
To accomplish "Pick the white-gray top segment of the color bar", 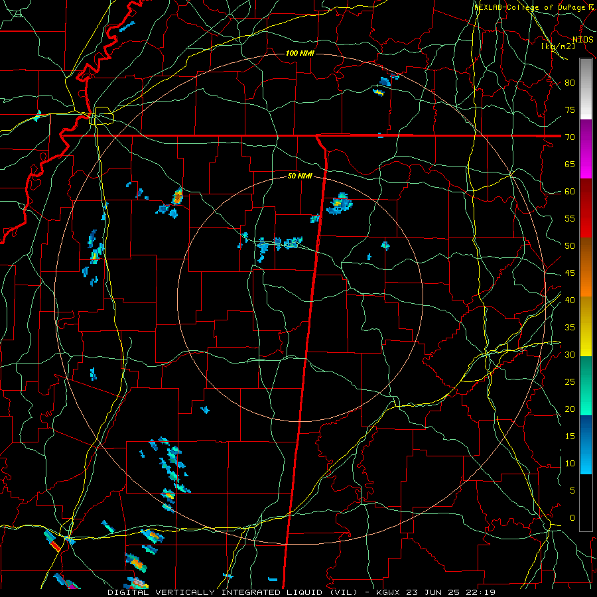I will [x=586, y=90].
